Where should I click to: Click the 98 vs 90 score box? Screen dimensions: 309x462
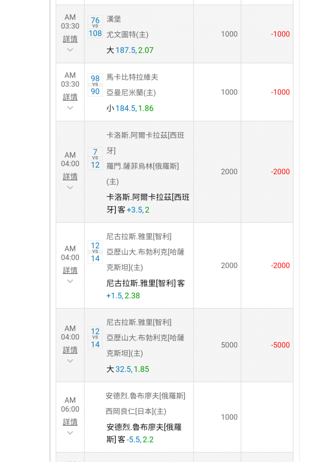[x=95, y=85]
